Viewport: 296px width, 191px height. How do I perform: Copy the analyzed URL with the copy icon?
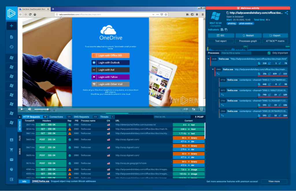point(227,13)
